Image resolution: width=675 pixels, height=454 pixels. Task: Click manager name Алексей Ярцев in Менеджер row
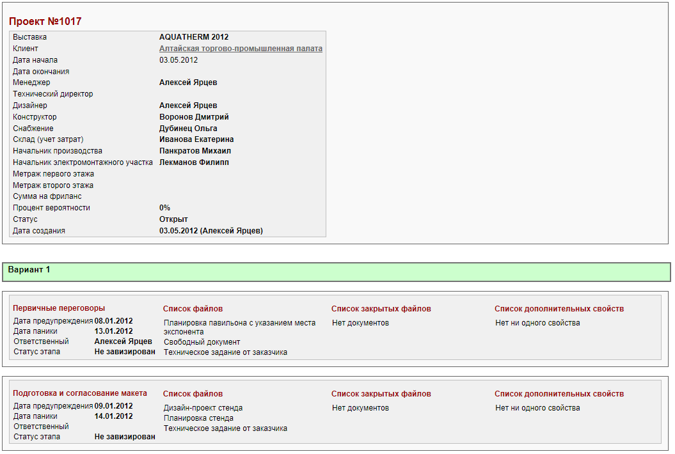[188, 82]
